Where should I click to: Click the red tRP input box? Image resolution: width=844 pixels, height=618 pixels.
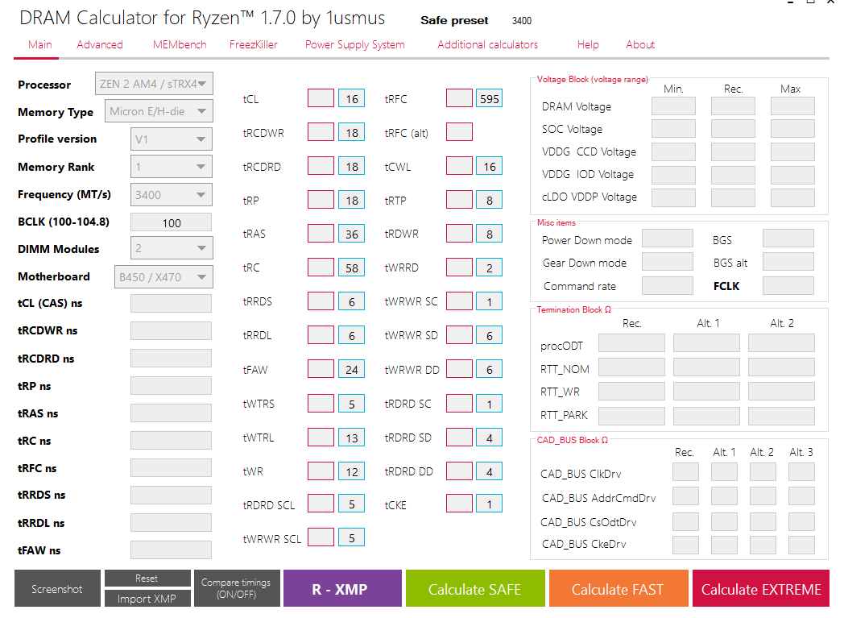coord(321,201)
